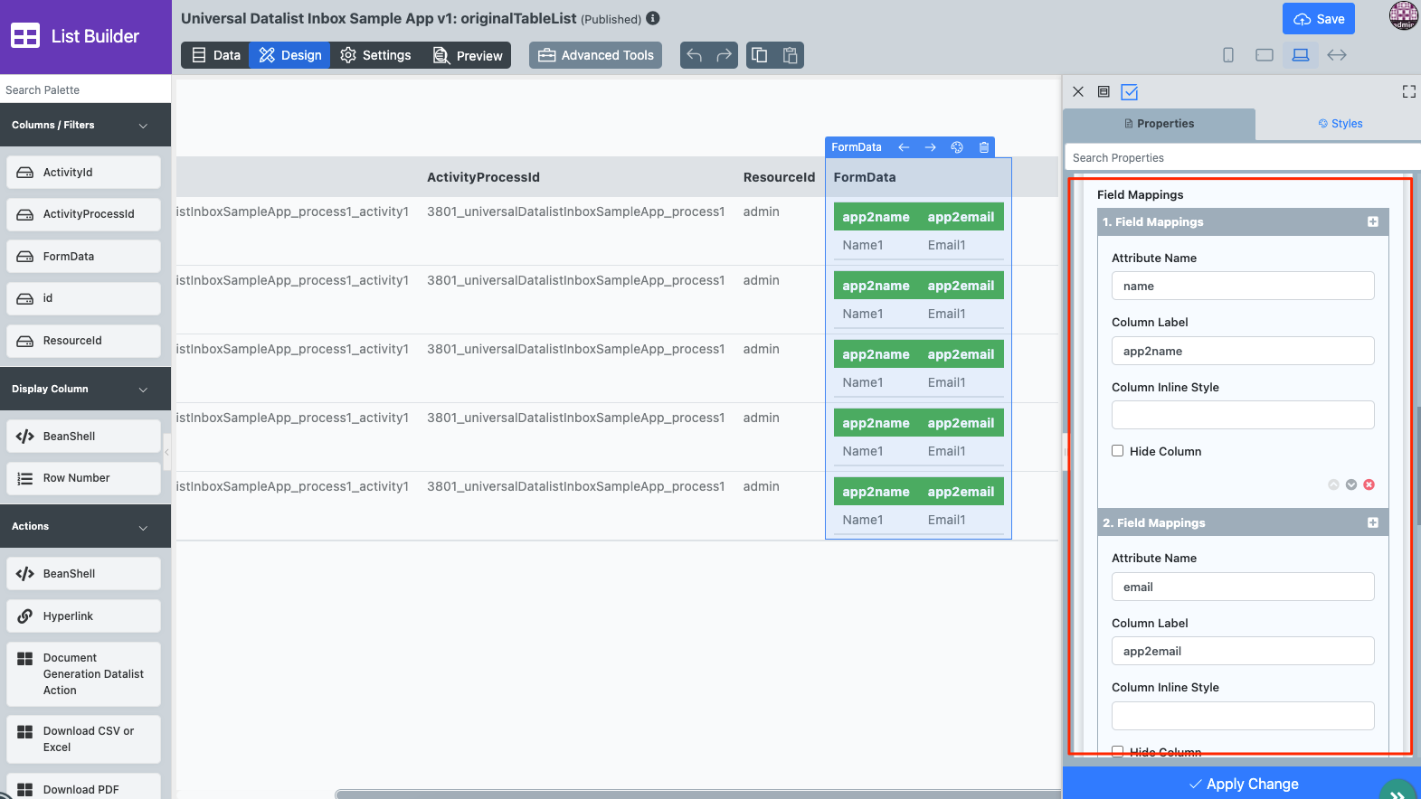Click the paste element icon
The image size is (1421, 799).
[x=790, y=55]
